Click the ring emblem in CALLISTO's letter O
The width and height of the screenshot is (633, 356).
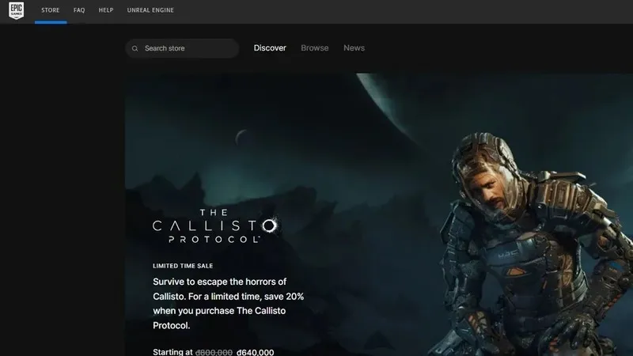(x=269, y=226)
